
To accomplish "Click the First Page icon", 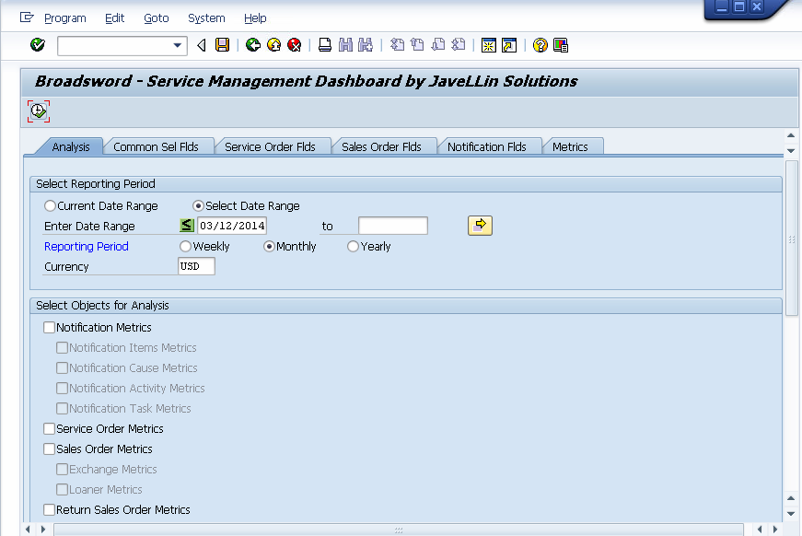I will [x=397, y=45].
